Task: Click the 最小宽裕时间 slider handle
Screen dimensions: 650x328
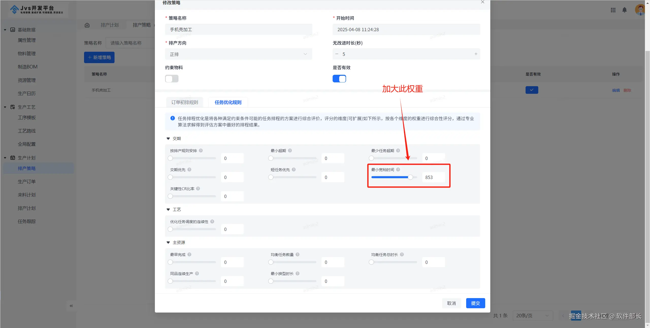Action: (410, 177)
